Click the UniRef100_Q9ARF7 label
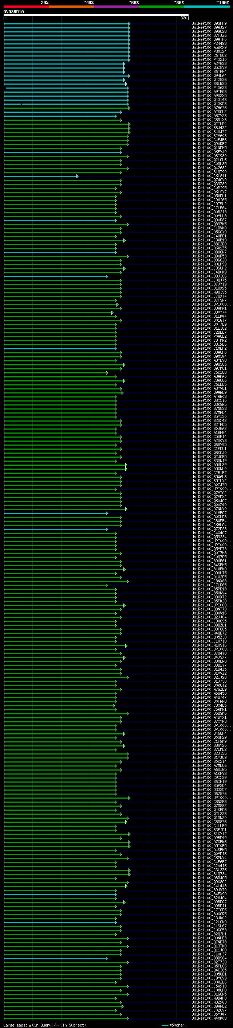Screen dimensions: 233x1028 209,144
